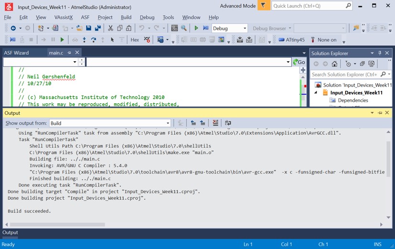The width and height of the screenshot is (395, 249).
Task: Open the Edit menu
Action: click(23, 17)
